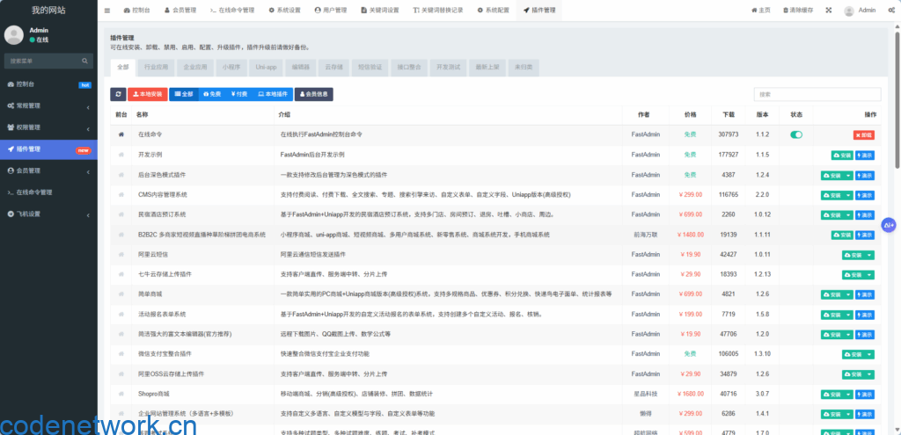Viewport: 901px width, 435px height.
Task: Click the 版本 column header
Action: pyautogui.click(x=763, y=114)
